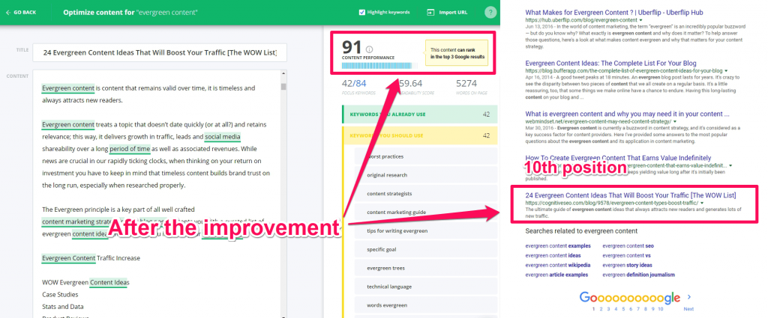768x318 pixels.
Task: Open webmindset result URL dropdown arrow
Action: [x=674, y=121]
